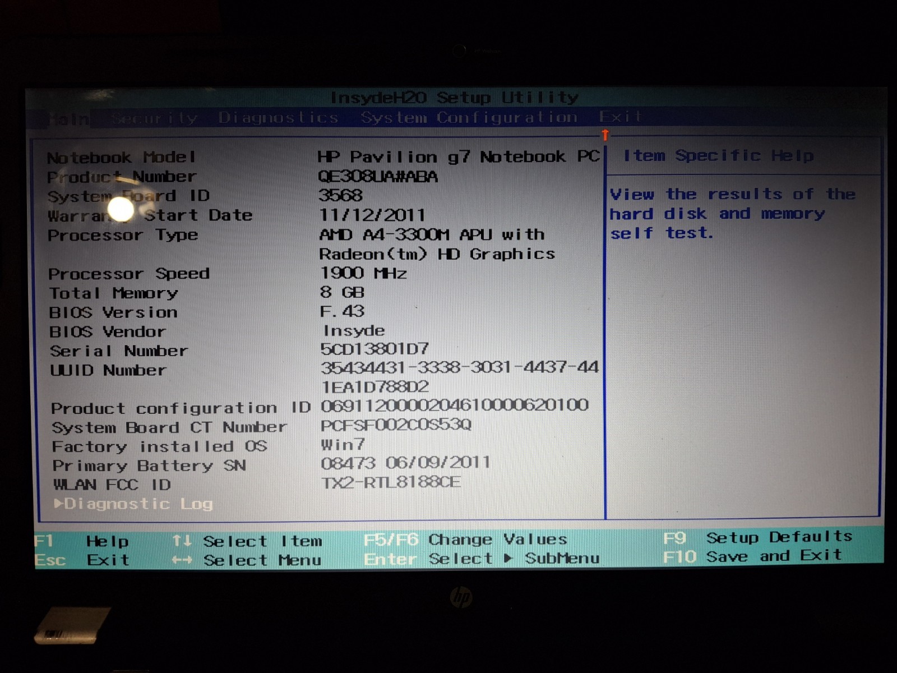
Task: Select Product configuration ID label
Action: 181,408
